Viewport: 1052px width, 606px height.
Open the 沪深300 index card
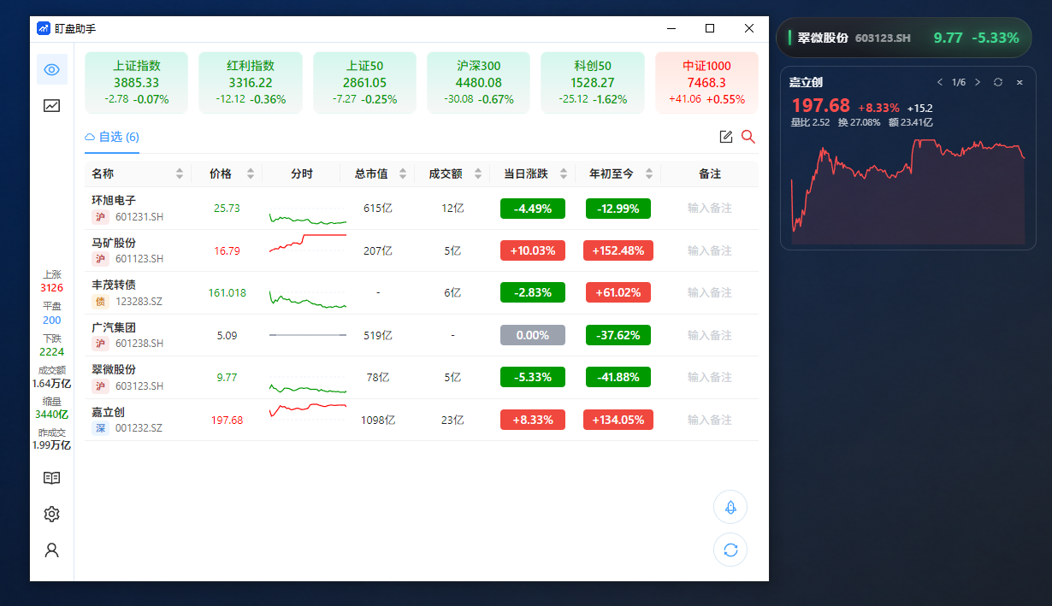tap(479, 83)
